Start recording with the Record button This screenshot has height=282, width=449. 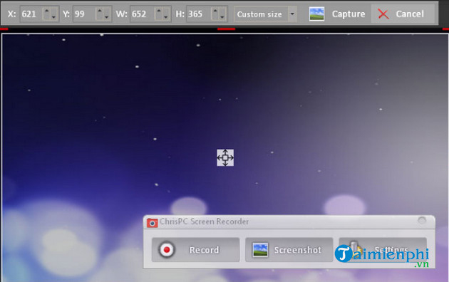click(195, 250)
